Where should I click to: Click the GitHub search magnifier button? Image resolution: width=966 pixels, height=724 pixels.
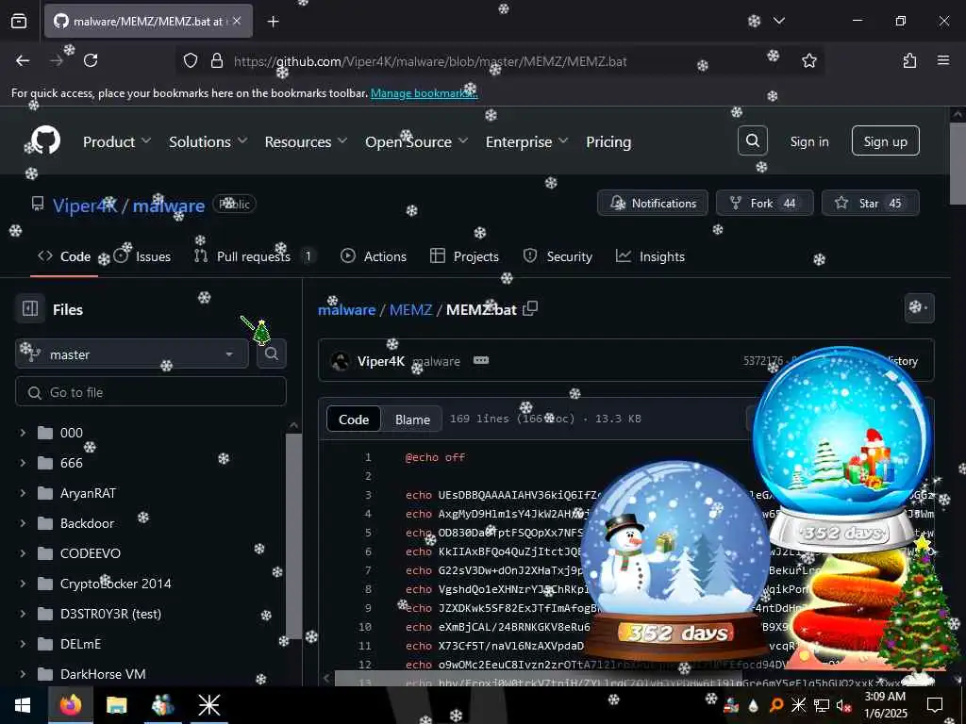tap(752, 141)
